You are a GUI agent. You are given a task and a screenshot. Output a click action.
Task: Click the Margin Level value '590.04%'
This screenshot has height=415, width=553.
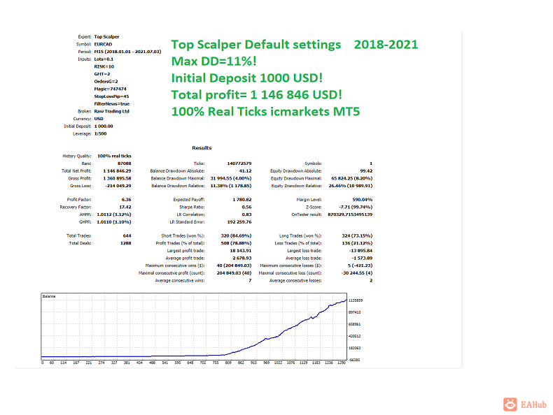pos(362,200)
